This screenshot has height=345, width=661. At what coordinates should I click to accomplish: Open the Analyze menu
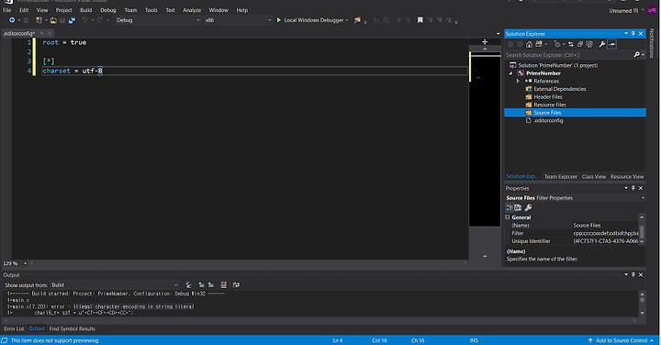pos(192,10)
